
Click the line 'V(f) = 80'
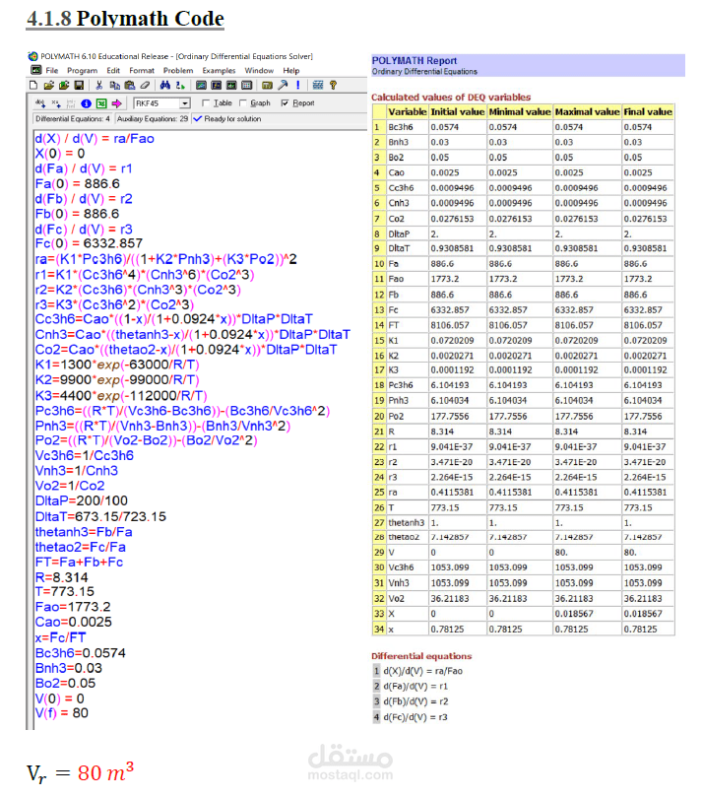[x=62, y=712]
